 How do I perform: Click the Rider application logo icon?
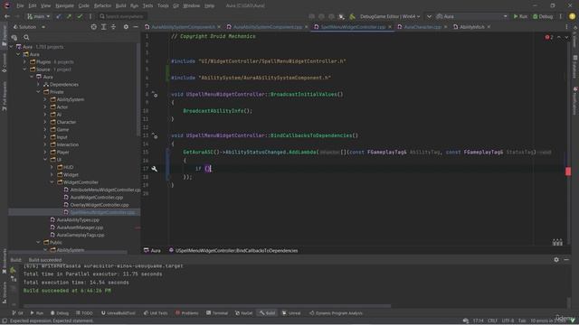[x=6, y=5]
